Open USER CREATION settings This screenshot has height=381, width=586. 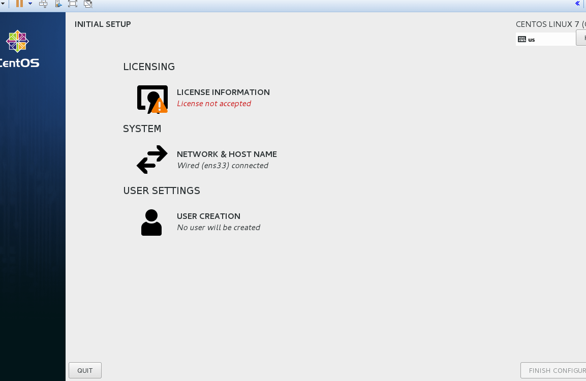pos(208,216)
